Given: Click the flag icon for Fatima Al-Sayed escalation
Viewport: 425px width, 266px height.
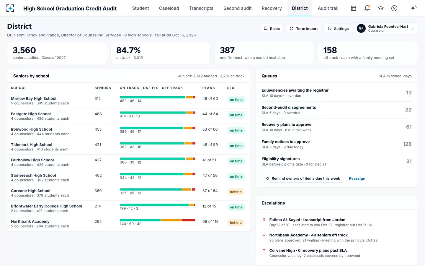Looking at the screenshot, I should [x=264, y=220].
